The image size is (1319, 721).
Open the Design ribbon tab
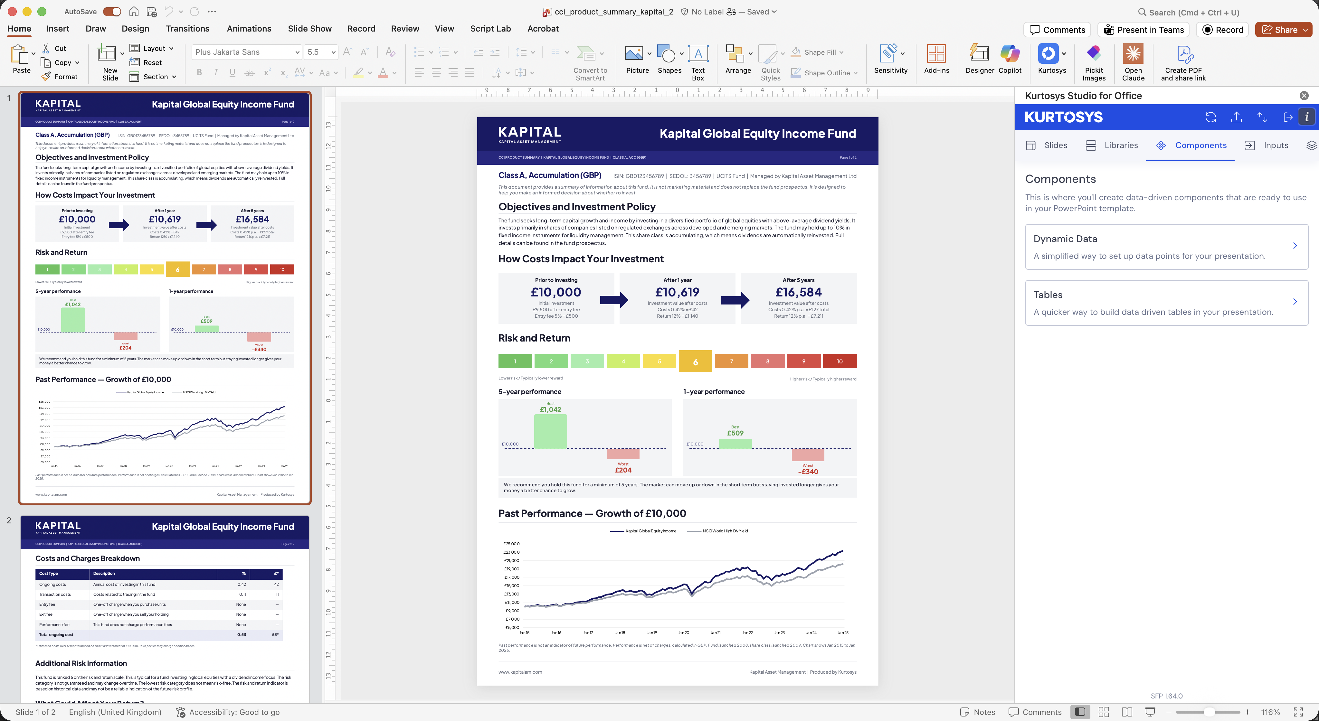point(135,29)
